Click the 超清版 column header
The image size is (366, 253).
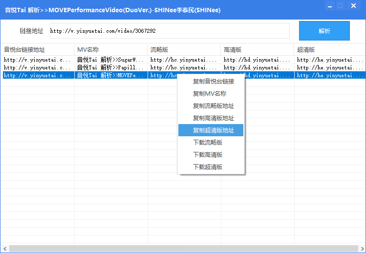(329, 50)
